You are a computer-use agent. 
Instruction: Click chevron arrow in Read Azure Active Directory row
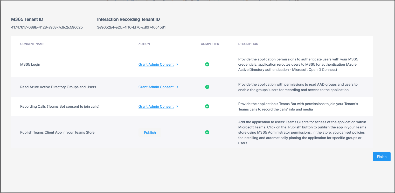tap(177, 87)
